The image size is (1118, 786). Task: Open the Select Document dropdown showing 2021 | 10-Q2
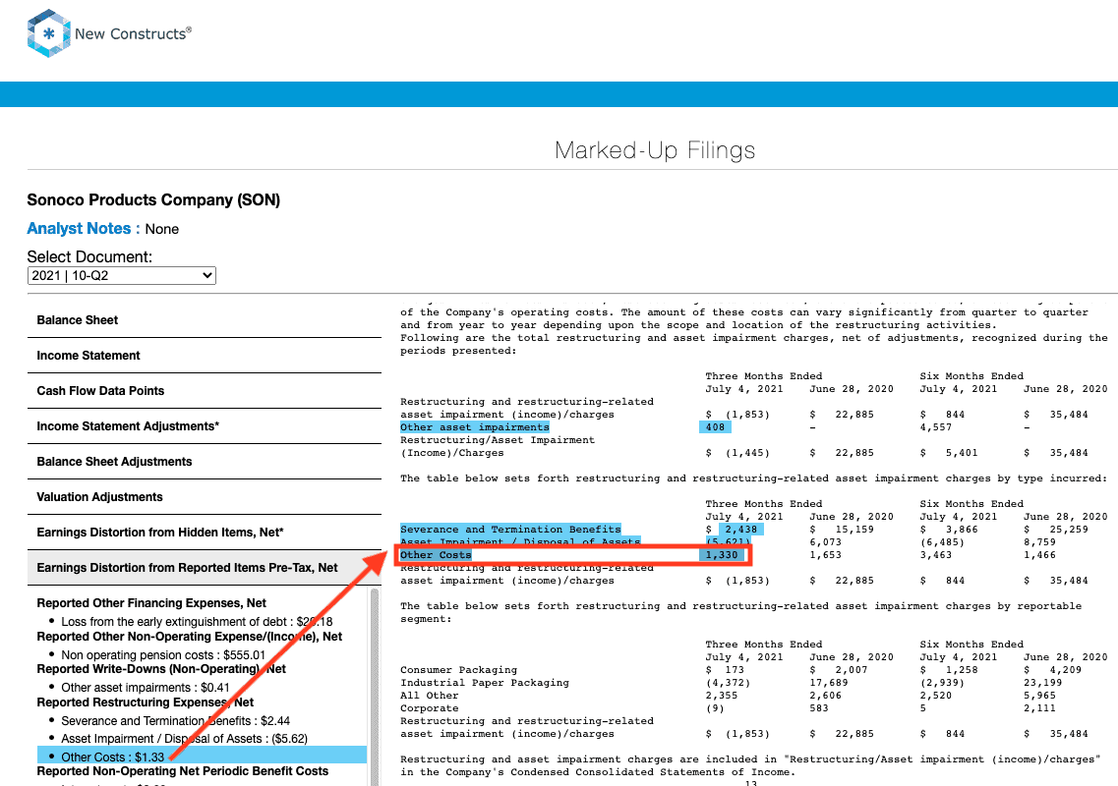[x=121, y=276]
